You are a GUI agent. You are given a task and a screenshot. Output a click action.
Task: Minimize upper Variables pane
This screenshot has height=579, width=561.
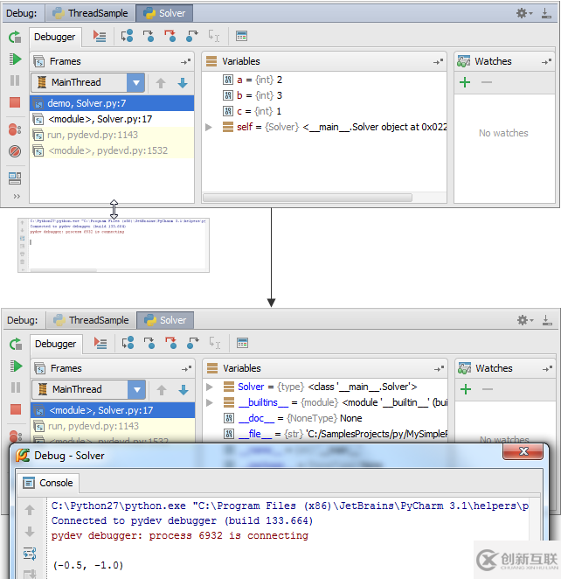click(438, 62)
